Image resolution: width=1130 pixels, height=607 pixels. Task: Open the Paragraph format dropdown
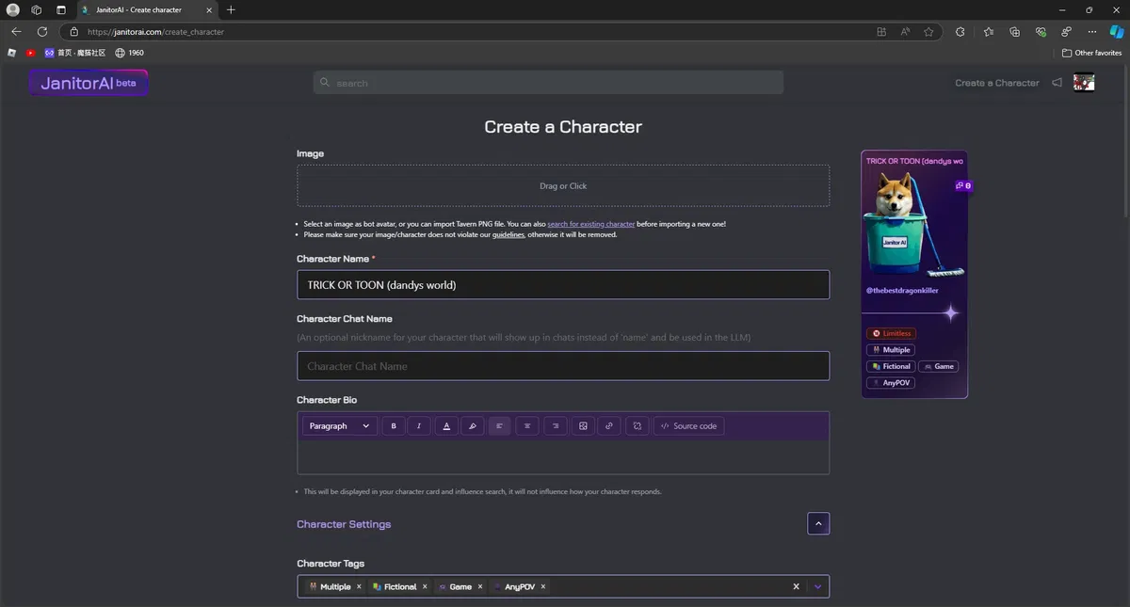pos(339,426)
